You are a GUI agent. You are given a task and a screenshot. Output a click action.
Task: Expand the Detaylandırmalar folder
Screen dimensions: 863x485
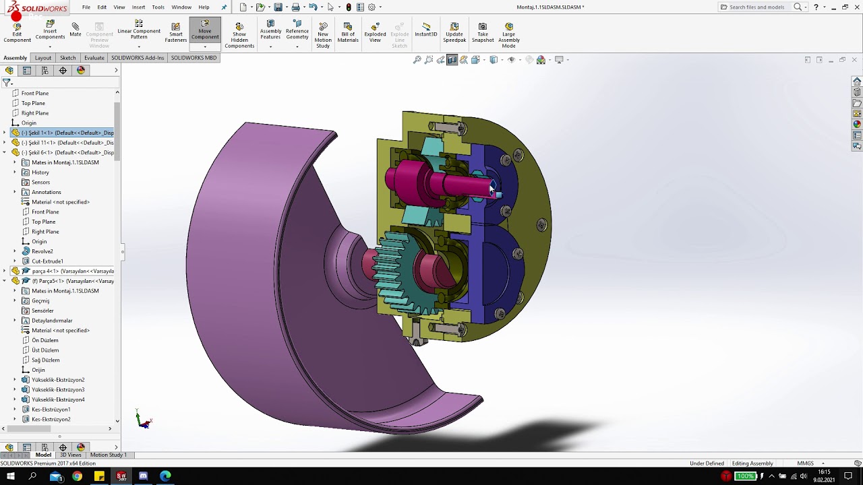coord(15,321)
